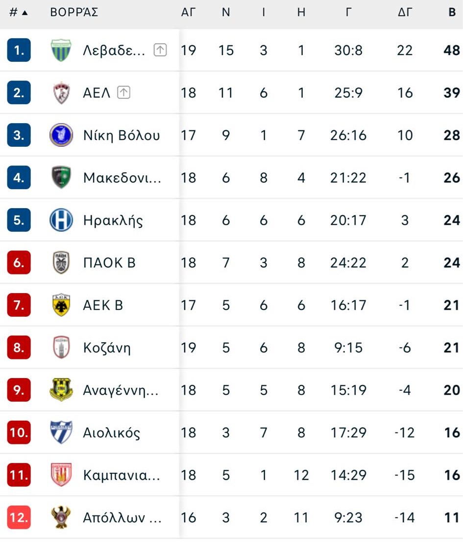Image resolution: width=463 pixels, height=543 pixels.
Task: Click the promotion arrow icon beside ΑΕΛ
Action: pos(123,92)
